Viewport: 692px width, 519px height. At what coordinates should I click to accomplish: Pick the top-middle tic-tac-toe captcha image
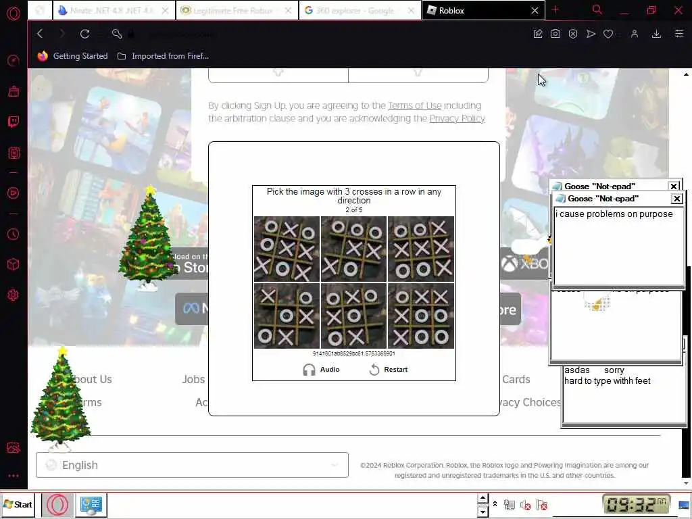353,249
